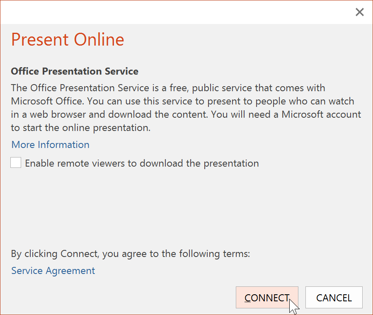Click the More Information hyperlink text
Viewport: 373px width, 315px height.
pos(50,145)
